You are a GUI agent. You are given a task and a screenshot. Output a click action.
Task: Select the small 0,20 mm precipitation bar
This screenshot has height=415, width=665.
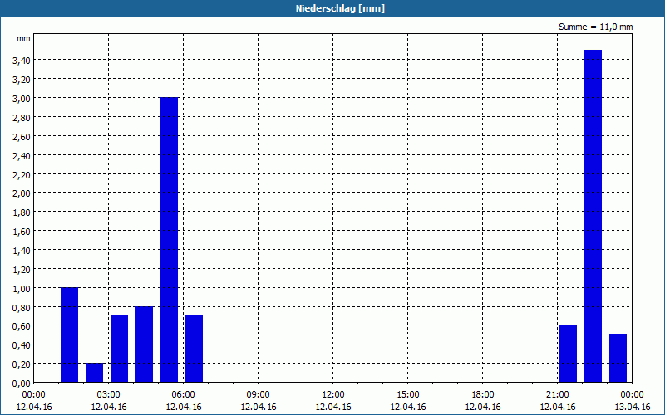(x=94, y=373)
